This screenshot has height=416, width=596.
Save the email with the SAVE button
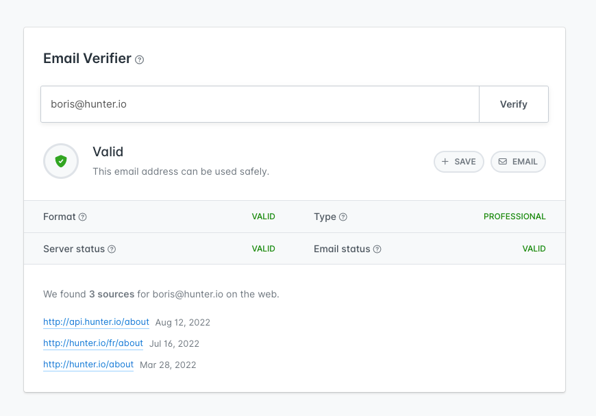[459, 162]
